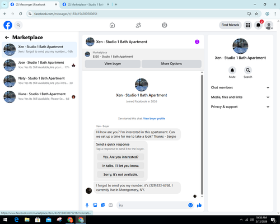The height and width of the screenshot is (224, 280).
Task: Focus the Aa message input field
Action: (152, 206)
